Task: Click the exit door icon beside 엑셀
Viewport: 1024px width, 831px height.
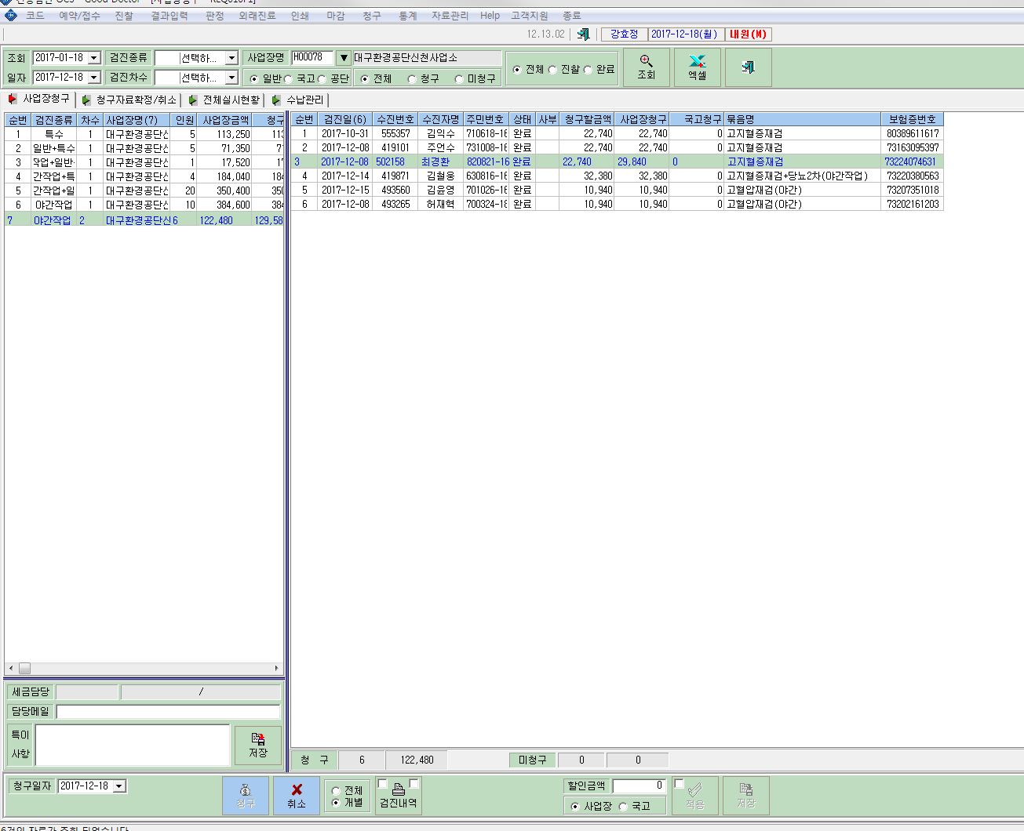Action: (x=748, y=67)
